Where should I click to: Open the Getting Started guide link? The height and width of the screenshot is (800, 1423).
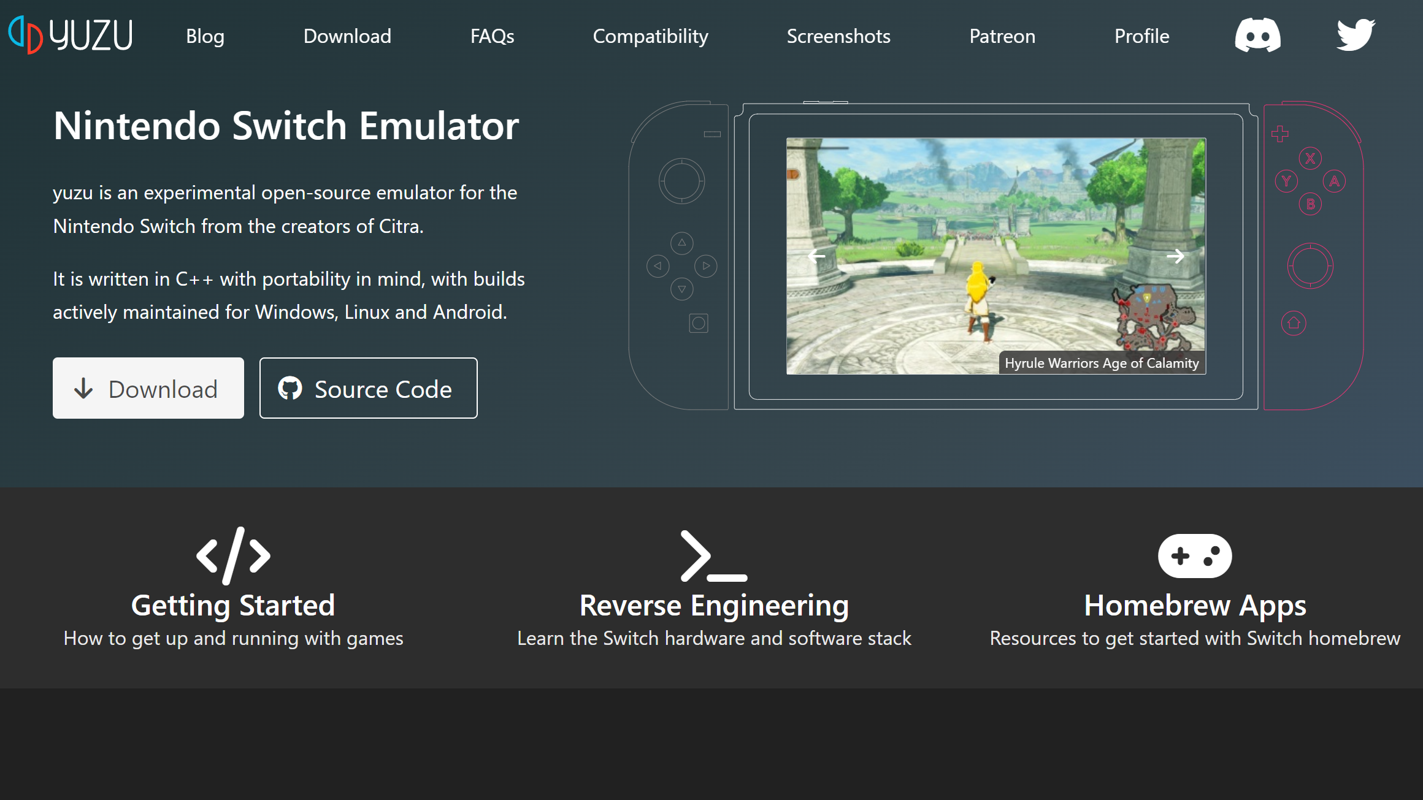[233, 605]
